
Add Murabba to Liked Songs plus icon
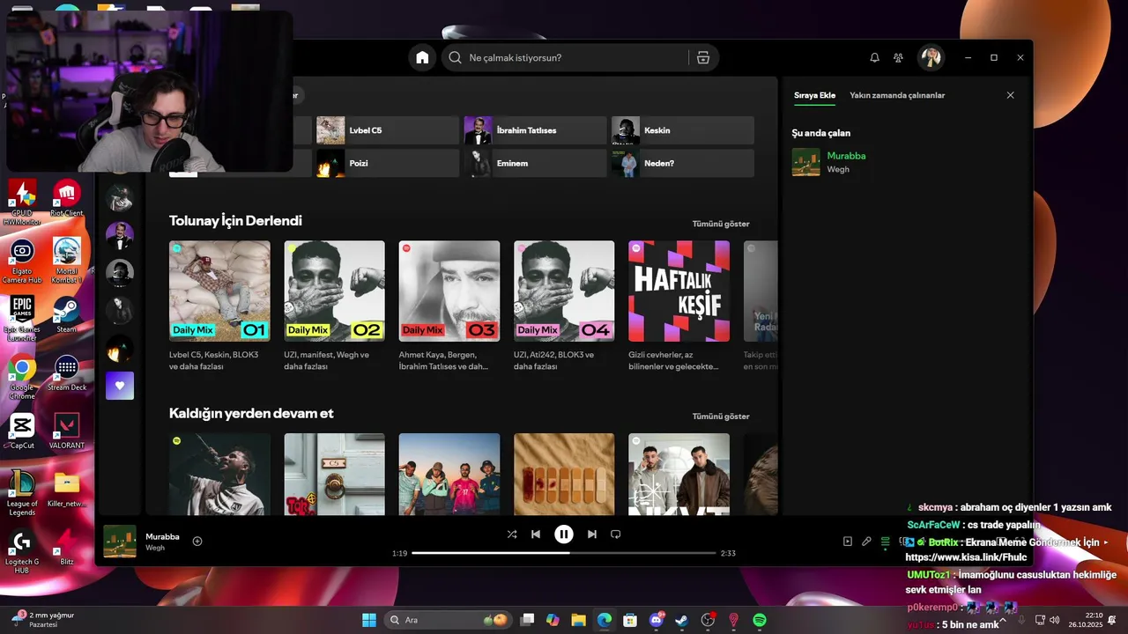point(197,541)
